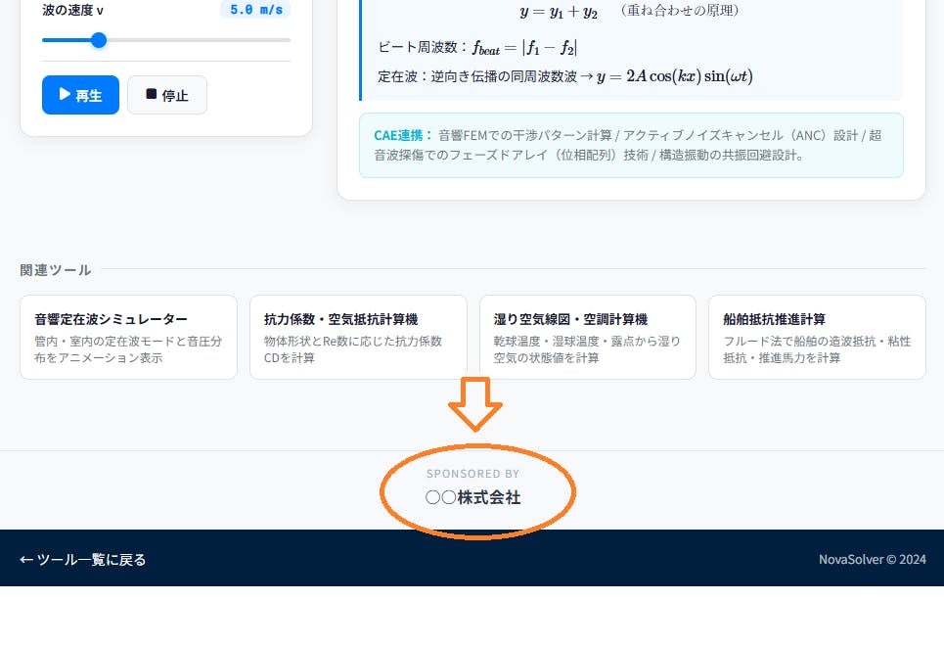Image resolution: width=944 pixels, height=647 pixels.
Task: Open the 抗力係数・空気抵抗計算機 card
Action: click(x=358, y=337)
